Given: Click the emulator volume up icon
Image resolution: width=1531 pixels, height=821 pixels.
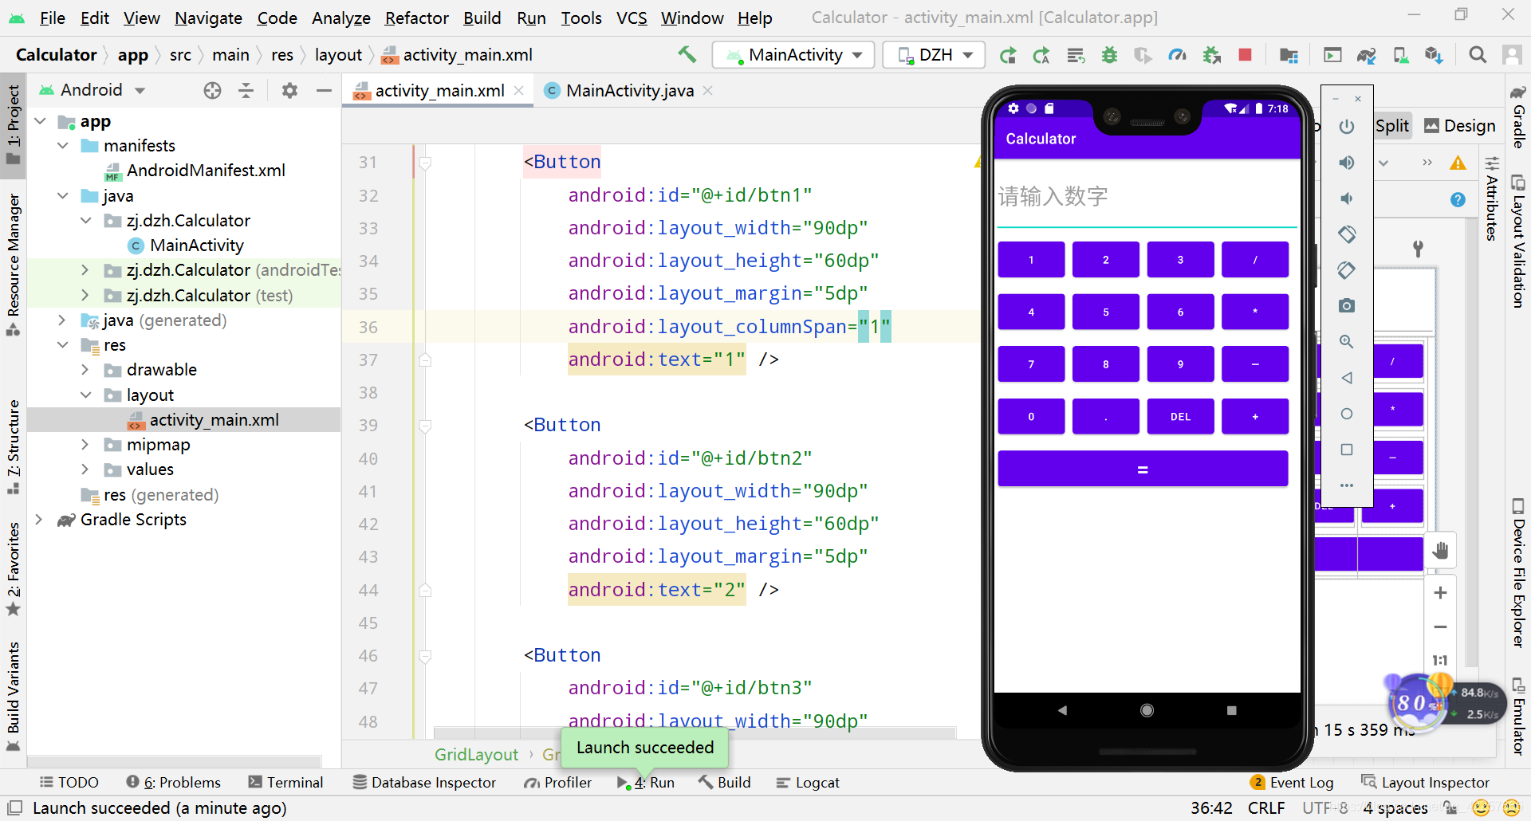Looking at the screenshot, I should [1347, 163].
